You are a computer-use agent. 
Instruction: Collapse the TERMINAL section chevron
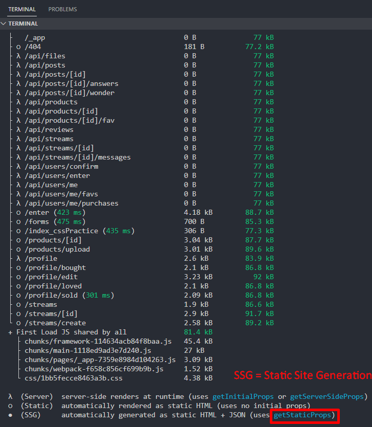coord(4,24)
